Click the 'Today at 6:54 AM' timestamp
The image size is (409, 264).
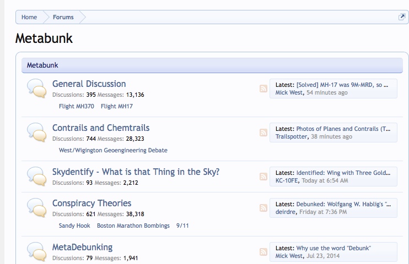pos(325,181)
